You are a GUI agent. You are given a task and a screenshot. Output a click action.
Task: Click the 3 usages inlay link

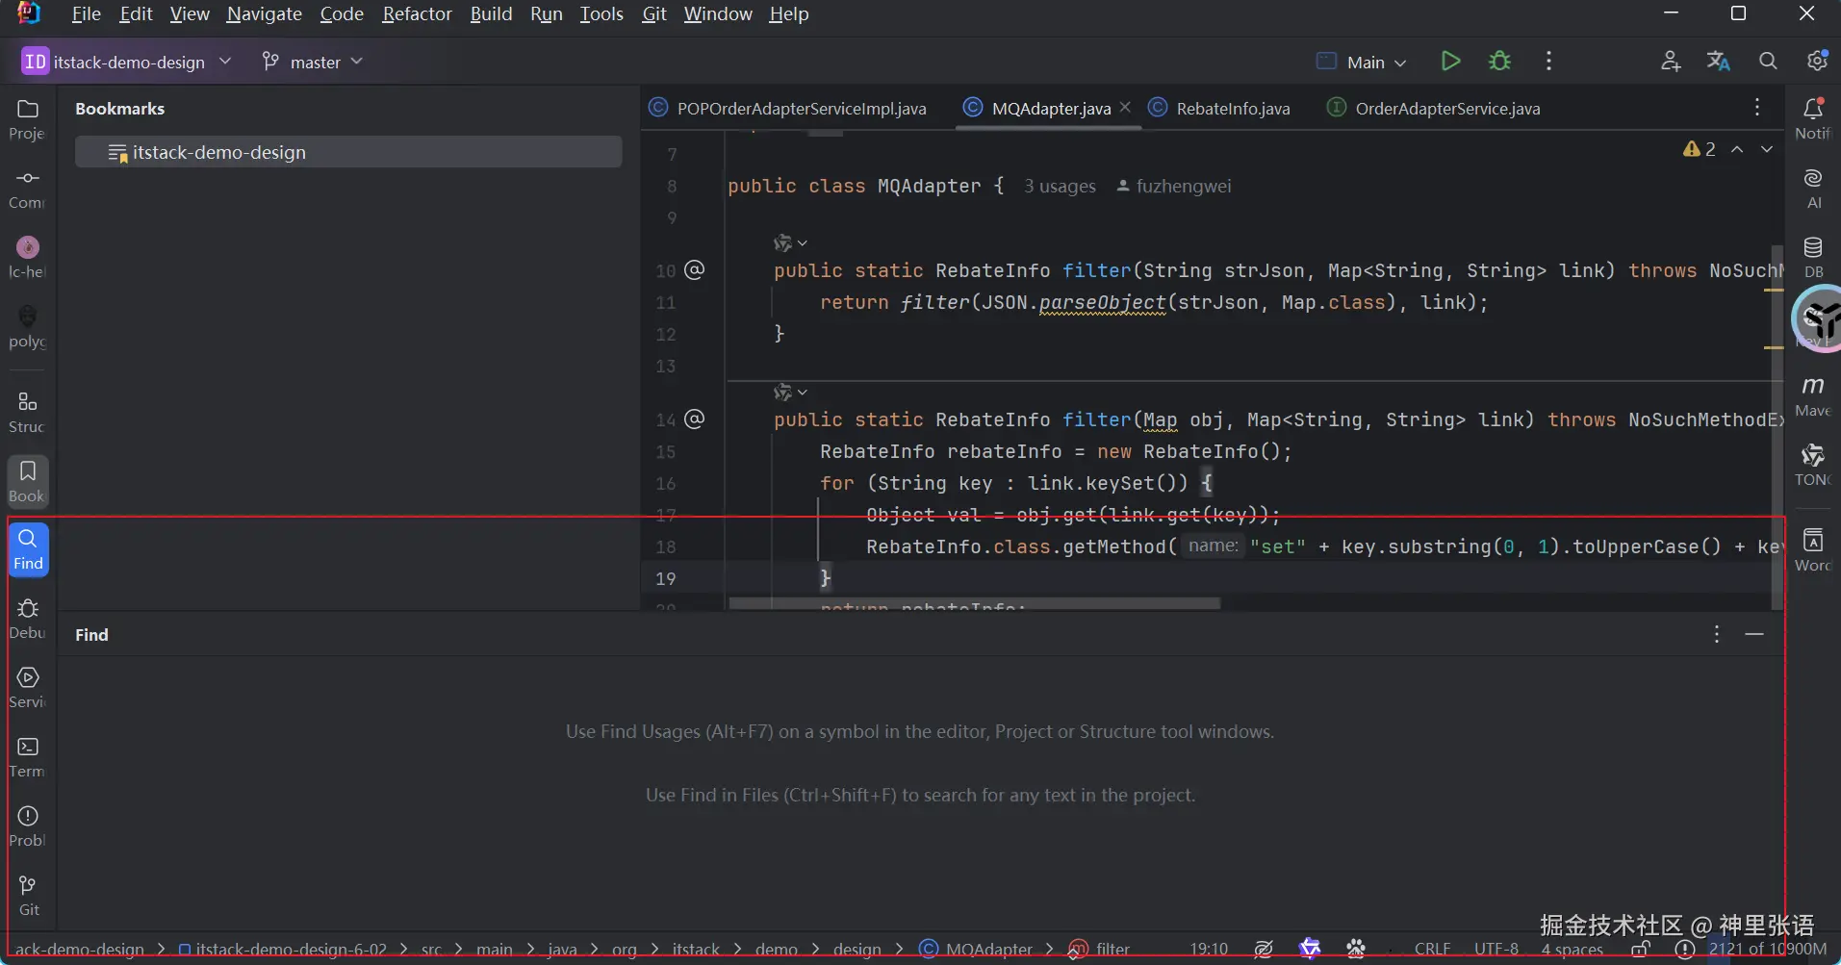tap(1060, 187)
